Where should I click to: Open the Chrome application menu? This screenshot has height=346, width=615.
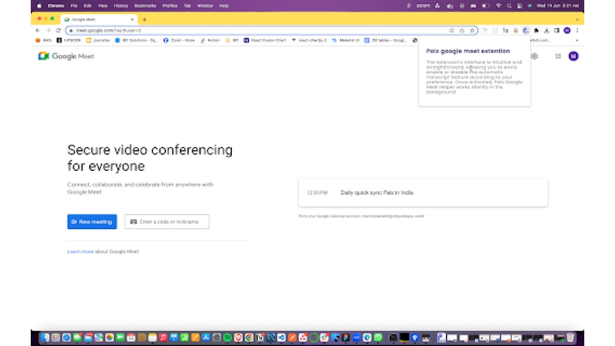pyautogui.click(x=56, y=6)
